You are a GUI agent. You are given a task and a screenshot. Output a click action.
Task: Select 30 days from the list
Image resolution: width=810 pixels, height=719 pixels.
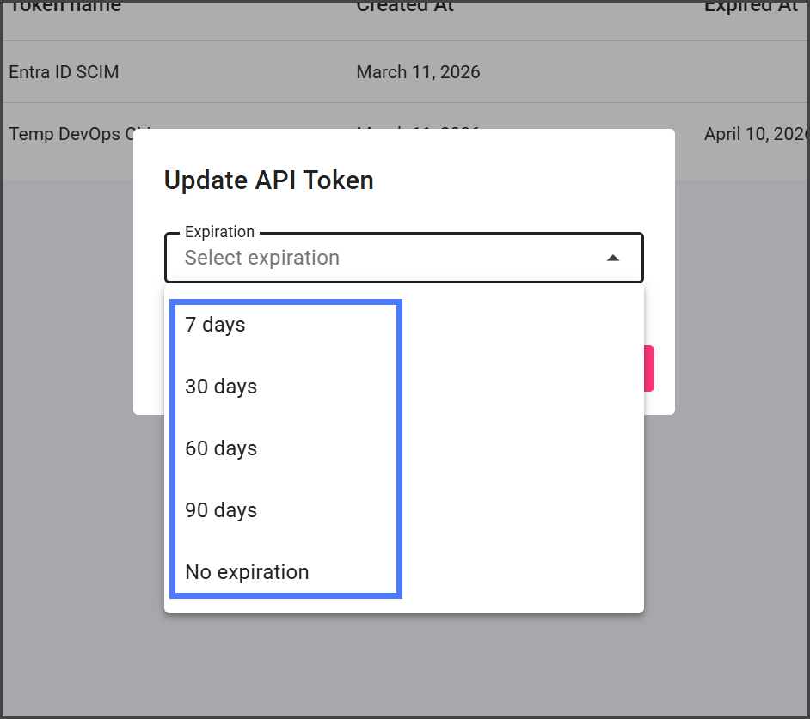(221, 387)
